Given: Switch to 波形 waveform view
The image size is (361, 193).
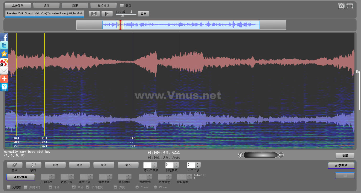Looking at the screenshot, I should (46, 5).
